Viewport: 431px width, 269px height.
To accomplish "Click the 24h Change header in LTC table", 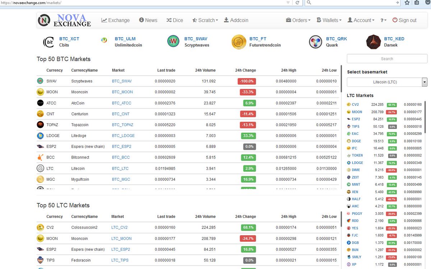I will click(246, 217).
